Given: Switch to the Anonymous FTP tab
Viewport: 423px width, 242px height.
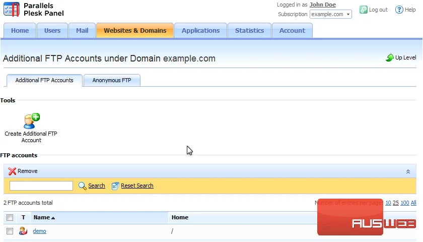Looking at the screenshot, I should click(112, 81).
